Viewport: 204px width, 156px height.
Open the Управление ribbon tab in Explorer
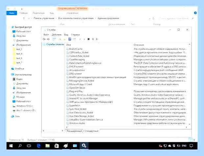click(72, 13)
